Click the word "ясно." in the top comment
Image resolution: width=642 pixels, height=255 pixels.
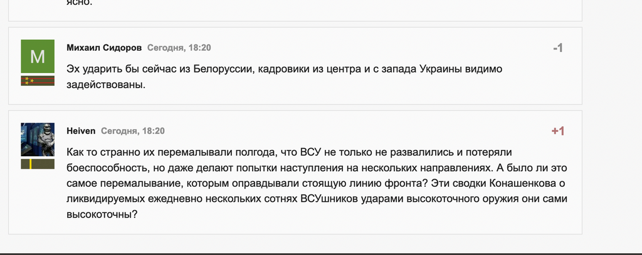[79, 2]
